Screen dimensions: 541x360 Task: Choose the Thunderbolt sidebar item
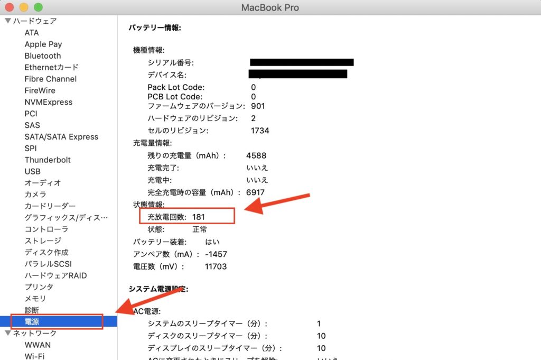[48, 160]
